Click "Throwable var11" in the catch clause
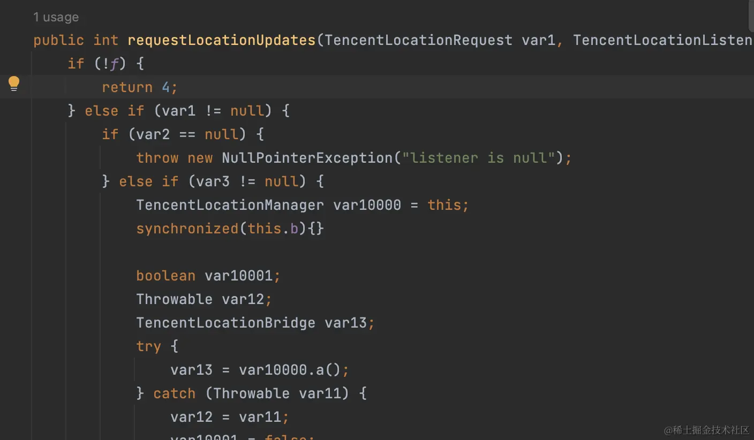The width and height of the screenshot is (754, 440). click(x=277, y=393)
